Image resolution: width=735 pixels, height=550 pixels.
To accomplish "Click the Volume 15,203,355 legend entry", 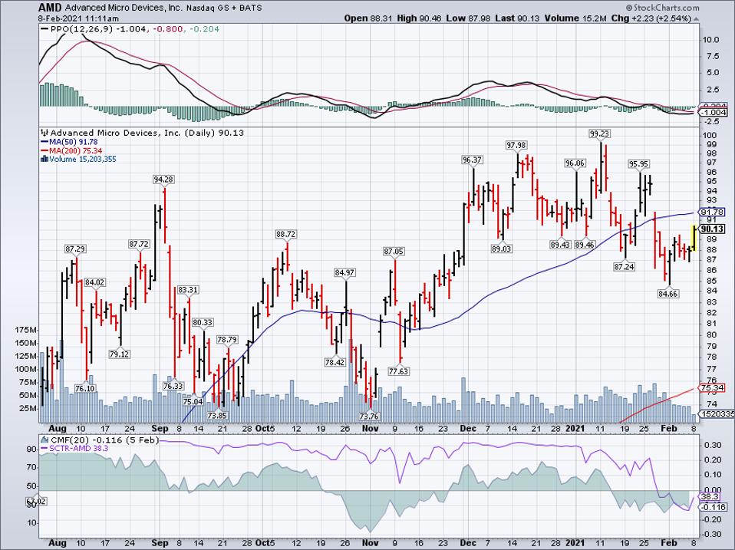I will [x=83, y=159].
